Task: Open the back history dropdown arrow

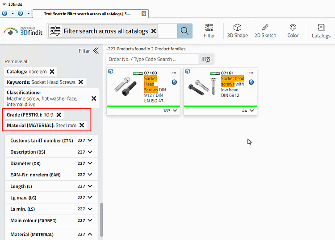Action: [x=13, y=14]
